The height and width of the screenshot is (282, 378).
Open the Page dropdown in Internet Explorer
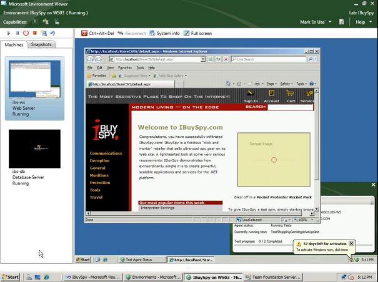(271, 84)
